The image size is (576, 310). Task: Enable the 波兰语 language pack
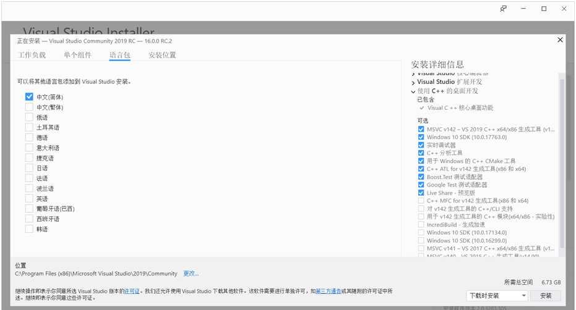29,188
